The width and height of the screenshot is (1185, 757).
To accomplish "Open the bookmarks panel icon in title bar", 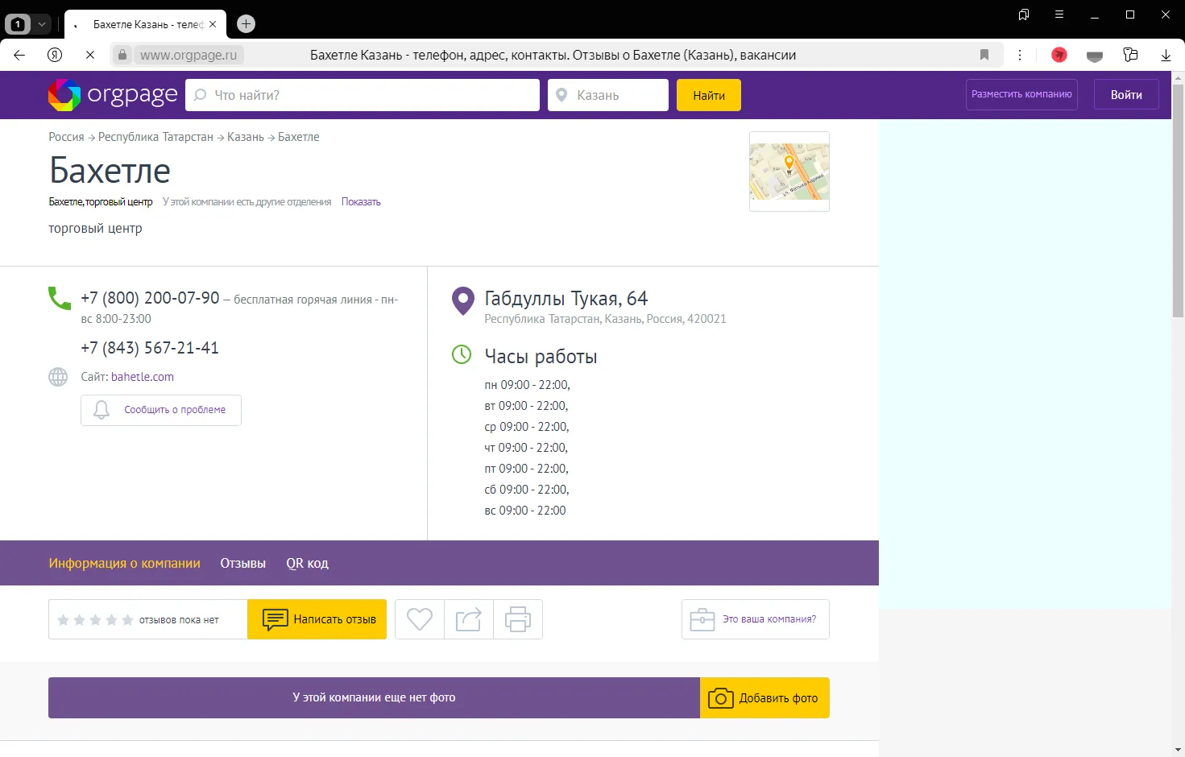I will [1024, 14].
